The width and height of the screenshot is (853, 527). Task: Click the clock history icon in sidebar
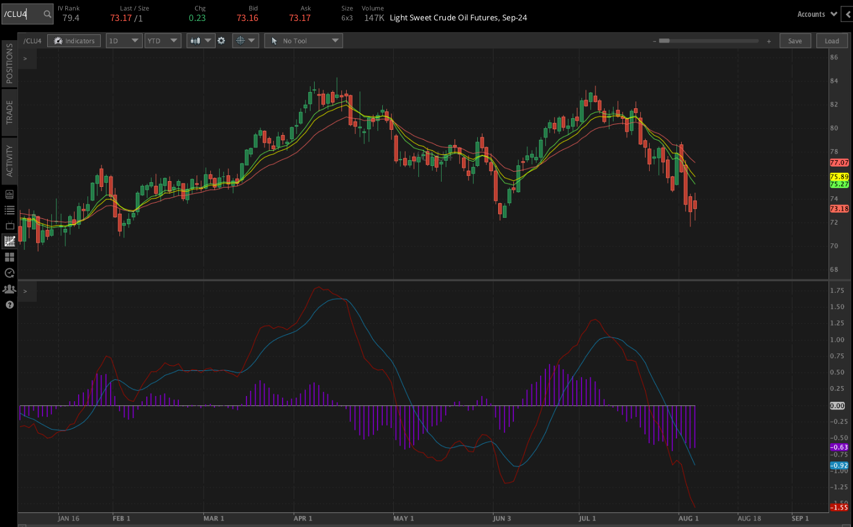(x=9, y=273)
